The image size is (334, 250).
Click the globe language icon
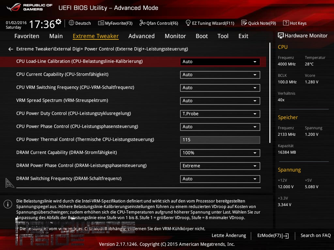(71, 23)
